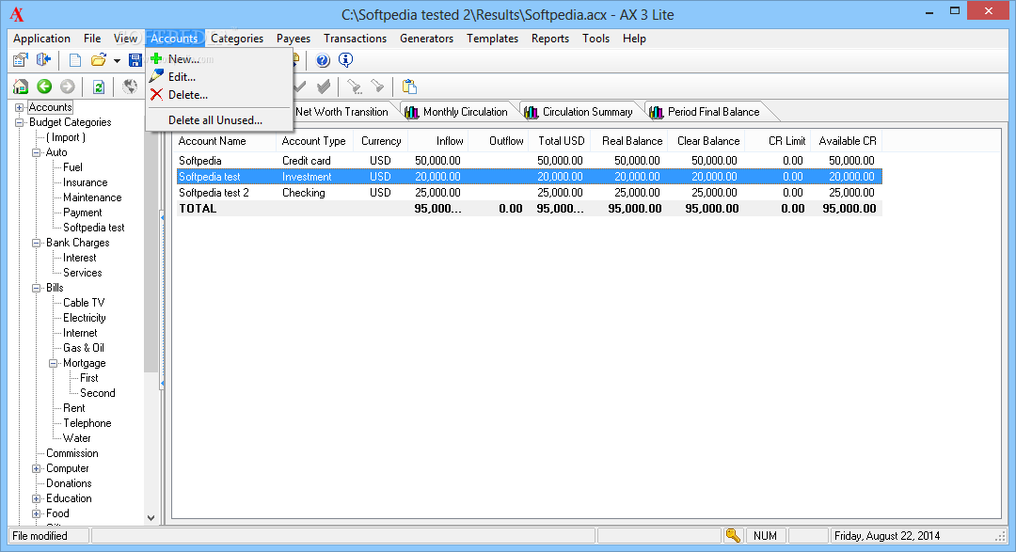This screenshot has height=552, width=1016.
Task: Open the Generators menu
Action: coord(426,39)
